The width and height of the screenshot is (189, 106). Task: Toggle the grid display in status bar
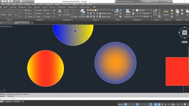click(x=126, y=105)
